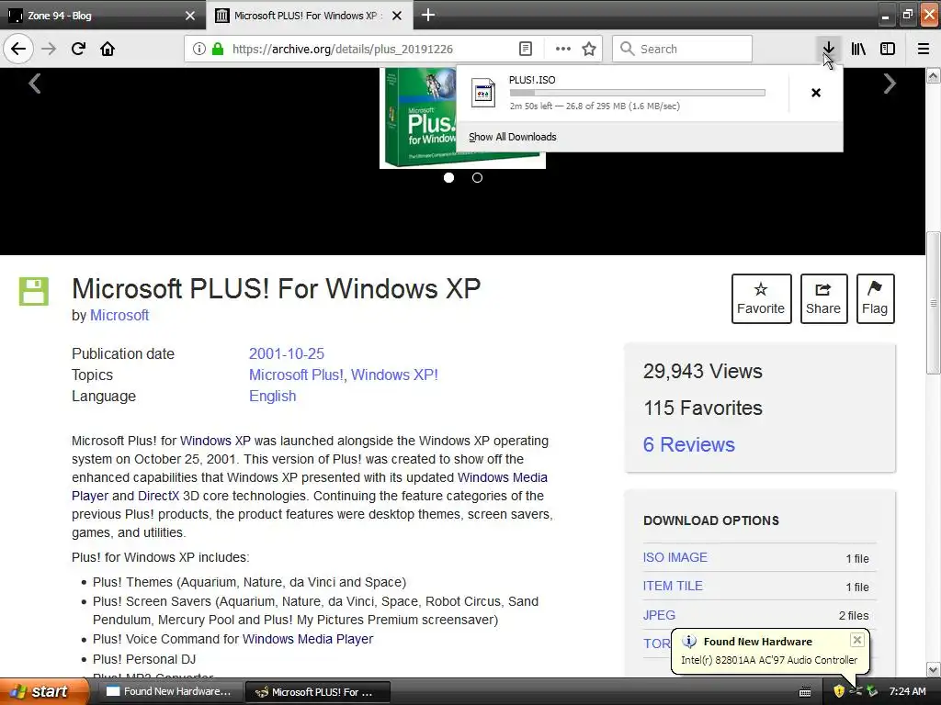Click the page scrollbar up arrow
The width and height of the screenshot is (941, 705).
(934, 75)
